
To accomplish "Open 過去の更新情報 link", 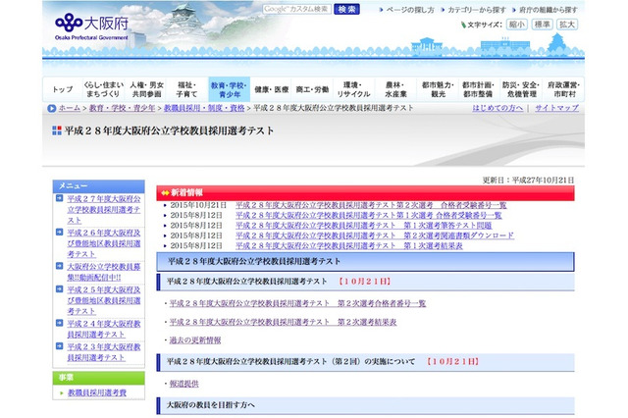I will click(195, 340).
